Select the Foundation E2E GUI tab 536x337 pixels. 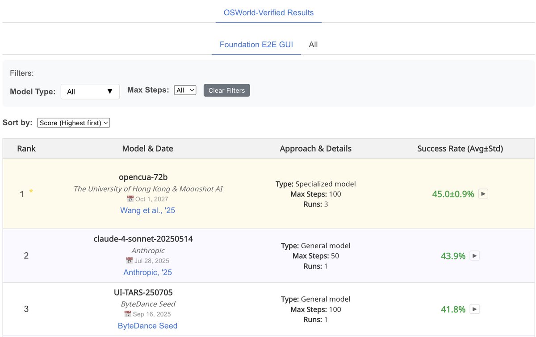[256, 45]
